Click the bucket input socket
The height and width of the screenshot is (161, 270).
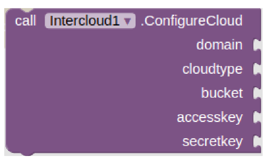coord(257,93)
